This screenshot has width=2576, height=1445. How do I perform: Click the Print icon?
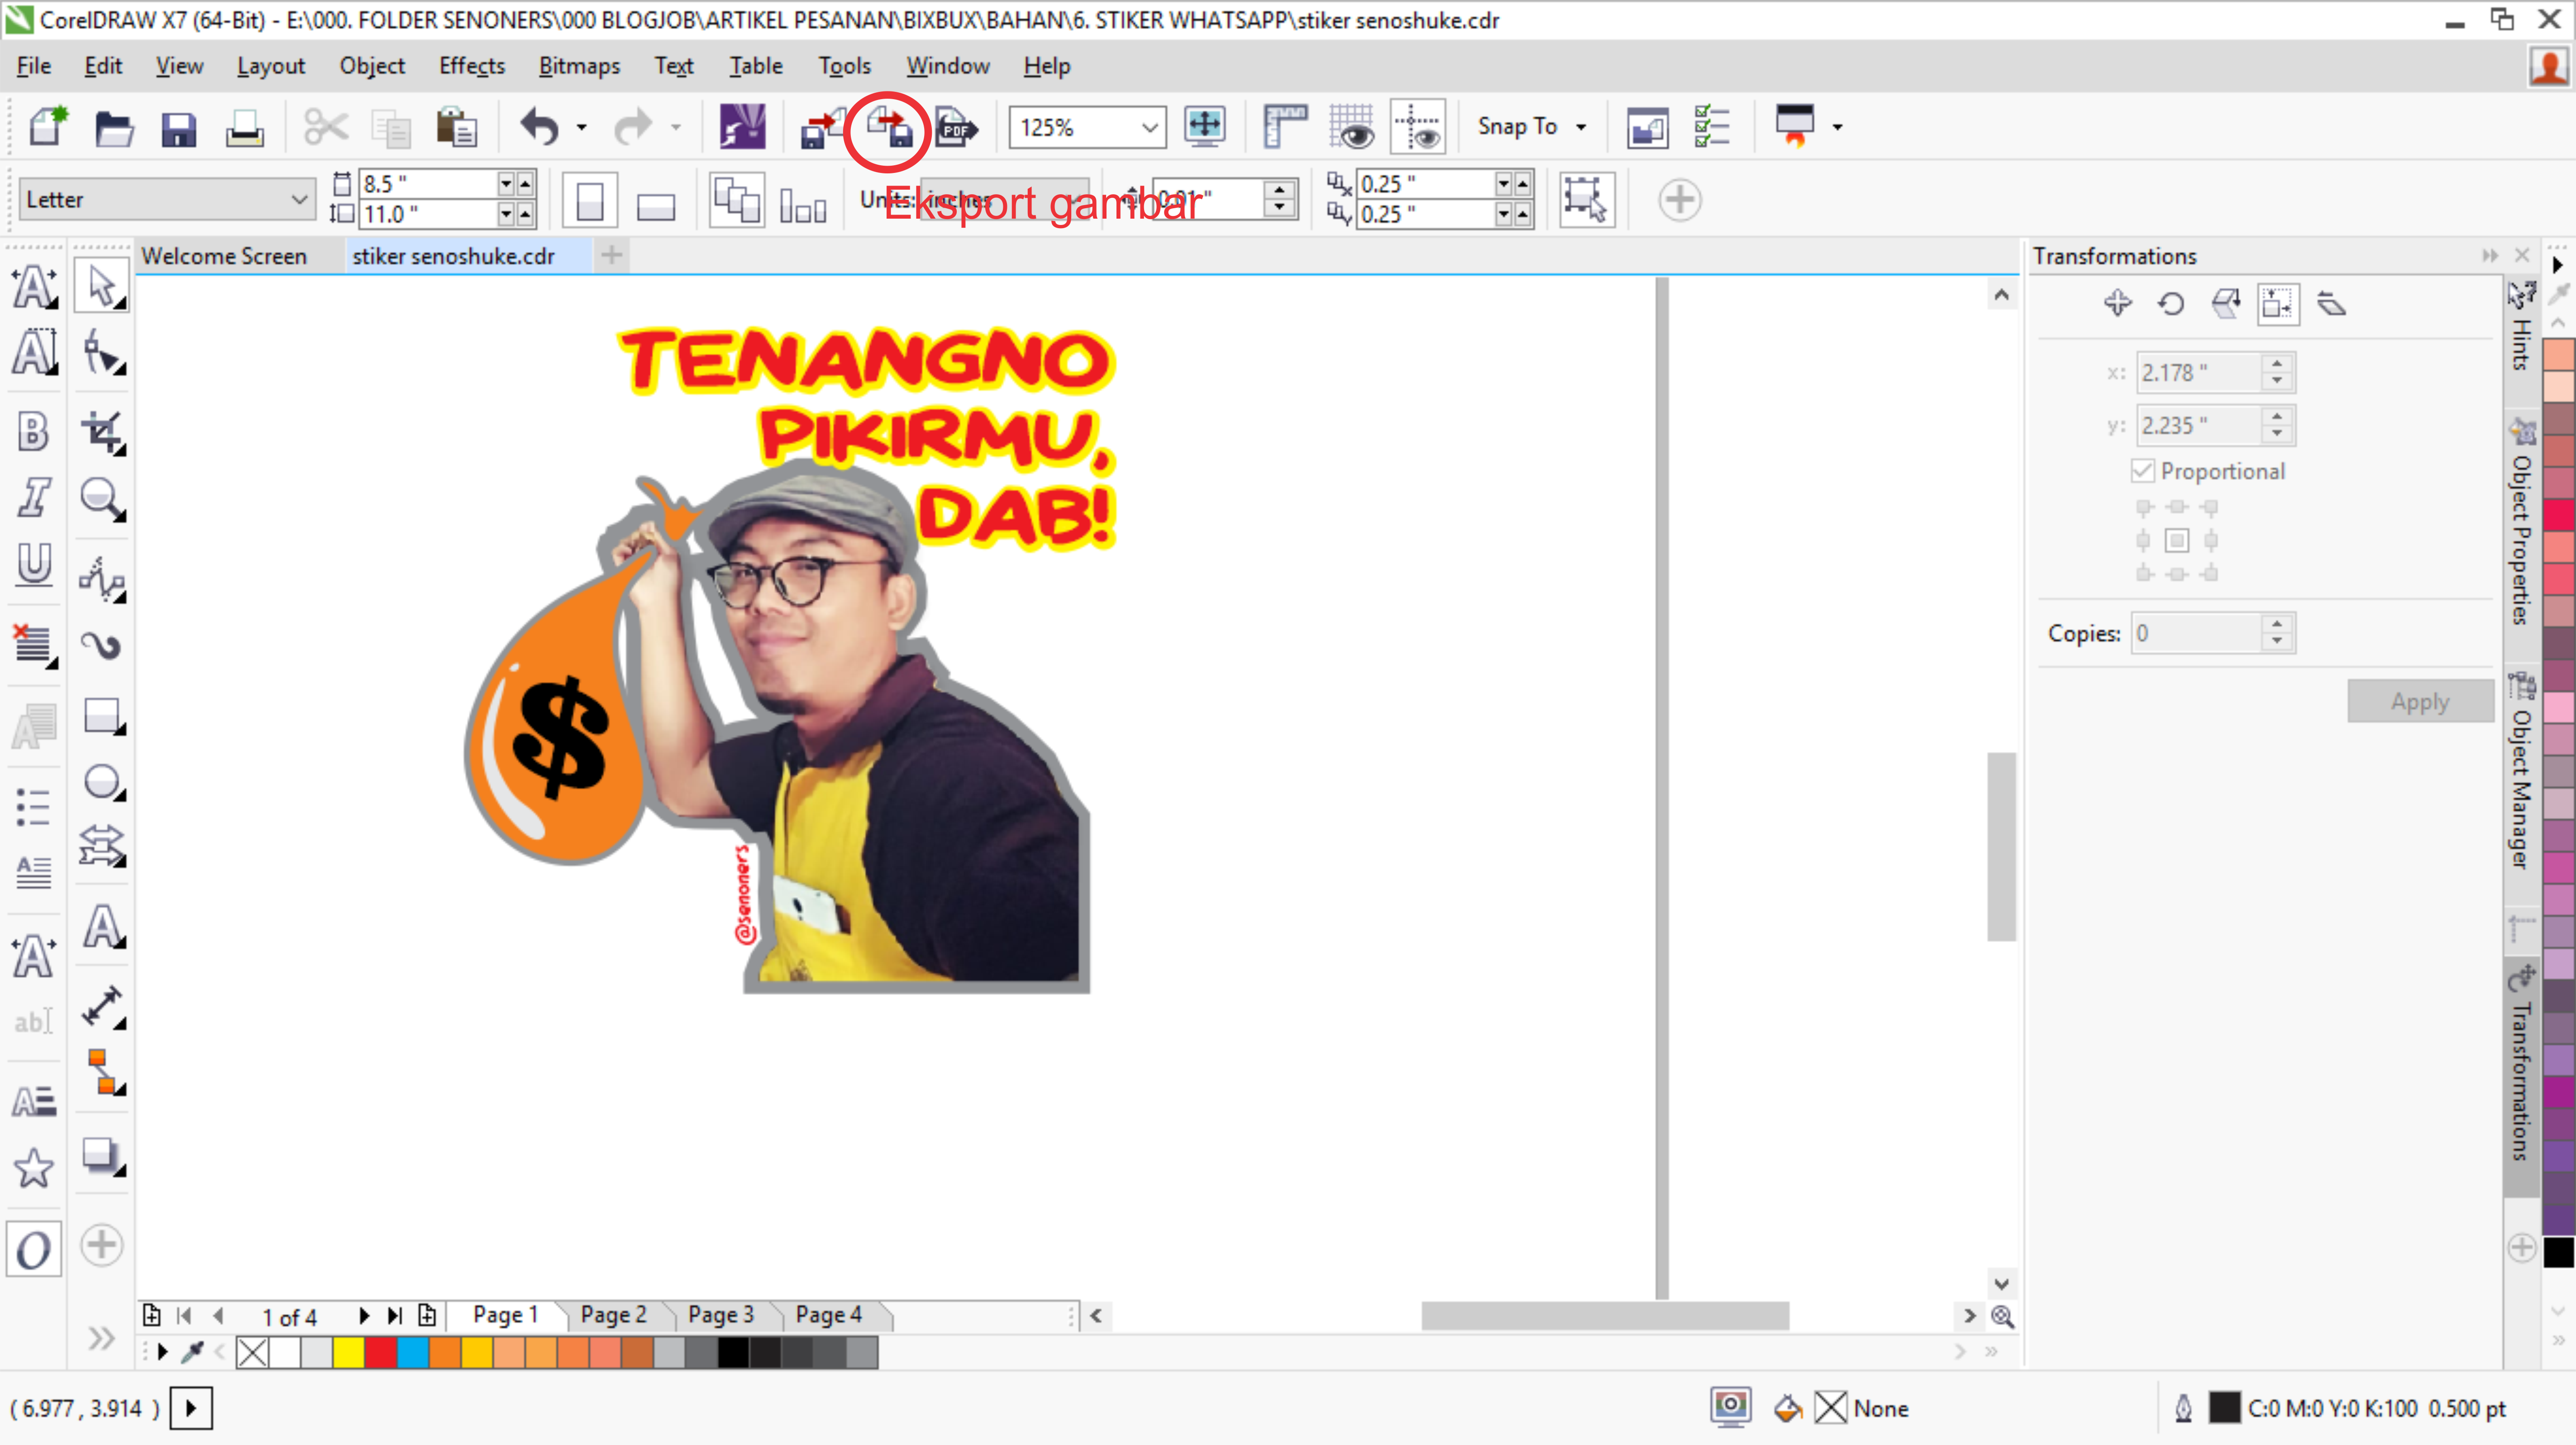[244, 128]
